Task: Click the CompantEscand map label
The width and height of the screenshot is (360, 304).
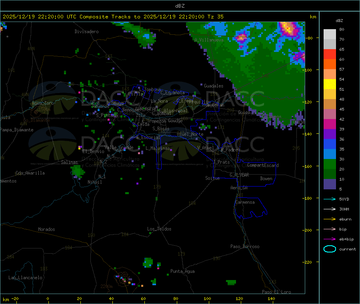Action: (263, 165)
